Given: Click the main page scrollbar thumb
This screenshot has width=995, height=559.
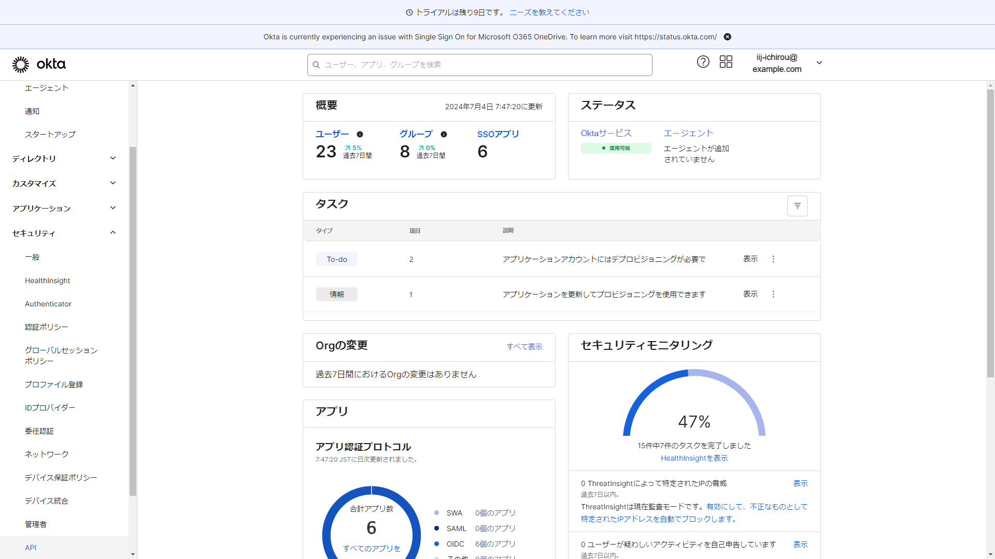Looking at the screenshot, I should click(990, 233).
